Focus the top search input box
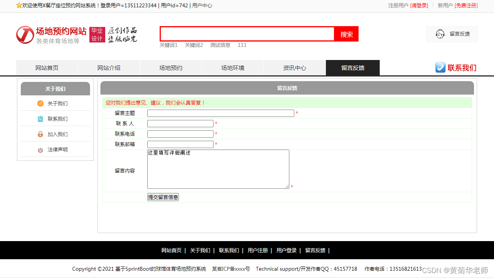 247,34
